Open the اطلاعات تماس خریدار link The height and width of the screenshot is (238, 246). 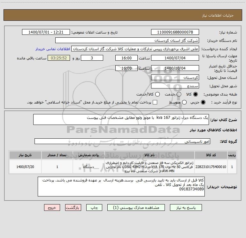click(x=53, y=49)
